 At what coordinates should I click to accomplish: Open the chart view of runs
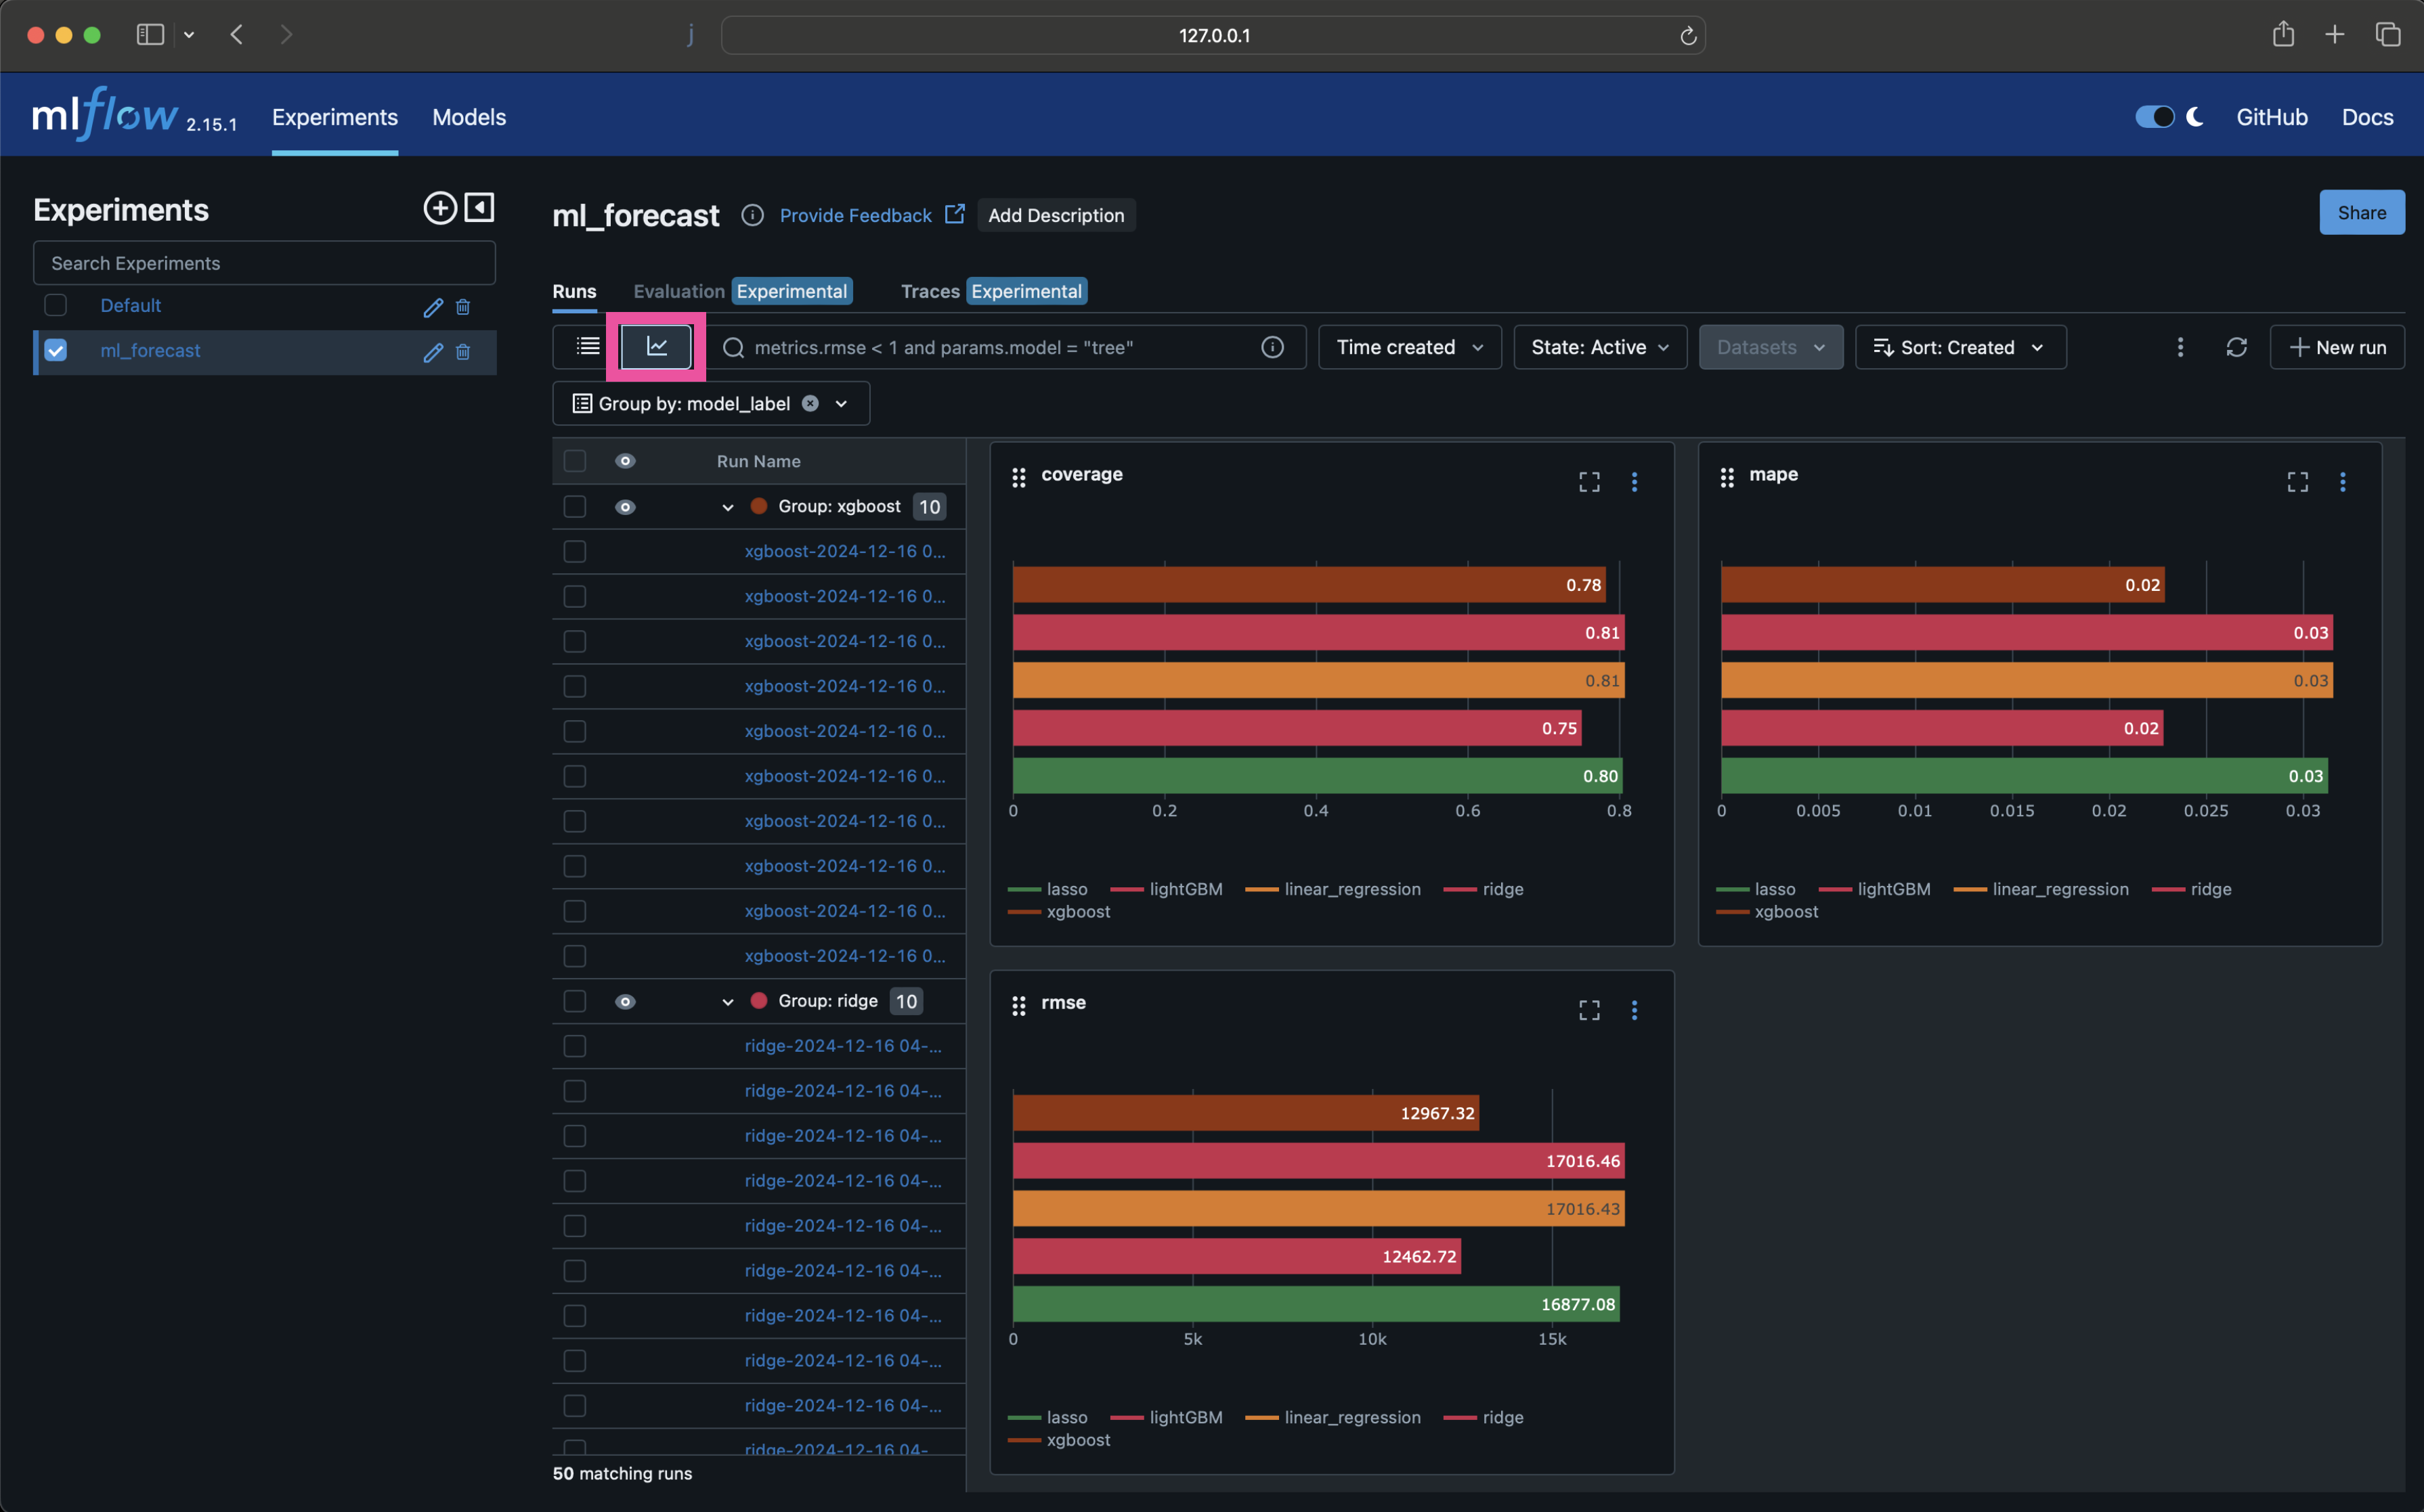pos(656,347)
